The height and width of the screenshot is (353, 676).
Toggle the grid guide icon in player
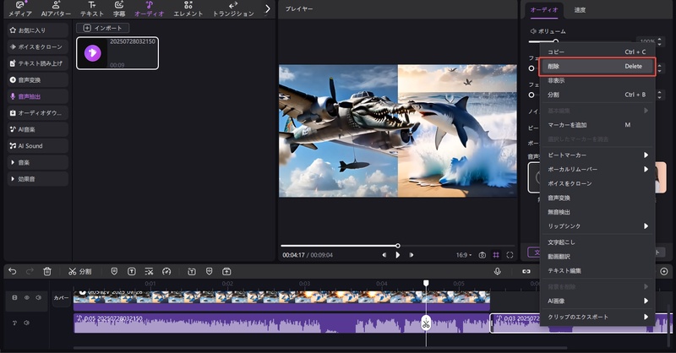pyautogui.click(x=496, y=255)
